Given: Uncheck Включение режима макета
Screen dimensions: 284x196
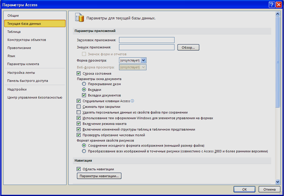Looking at the screenshot, I should [x=79, y=124].
